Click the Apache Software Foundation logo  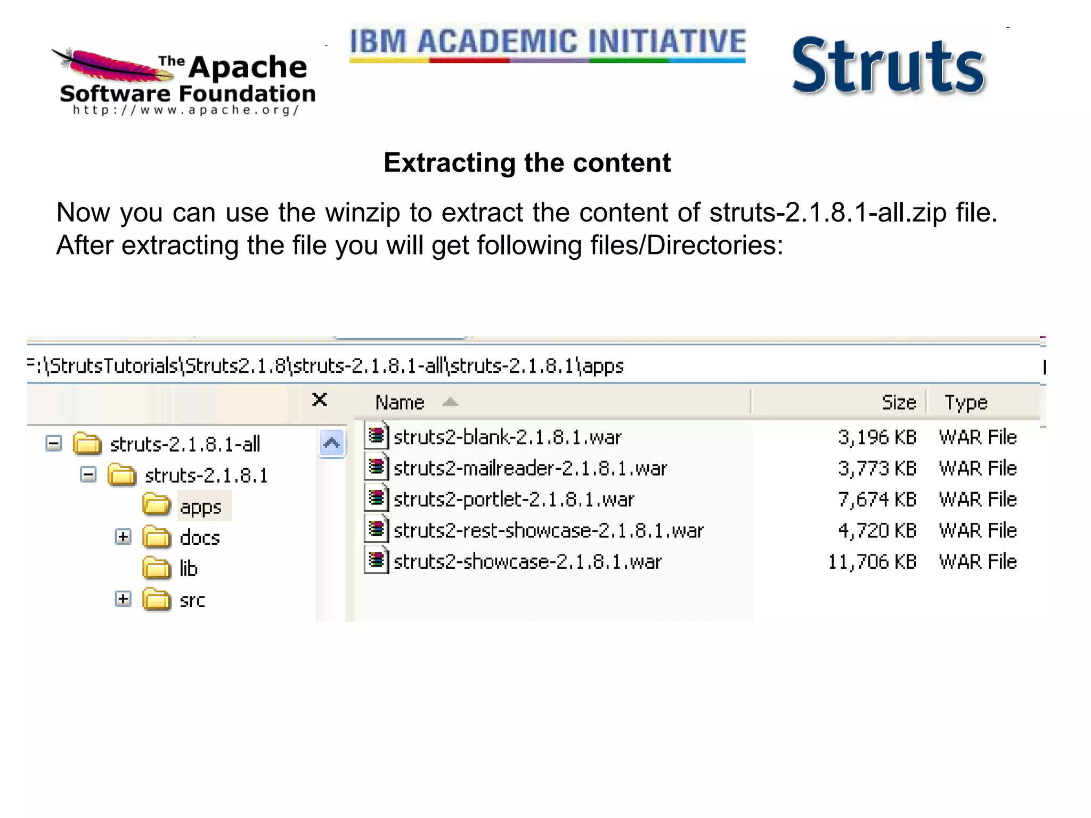tap(184, 83)
